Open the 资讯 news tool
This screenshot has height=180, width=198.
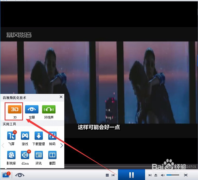[39, 155]
